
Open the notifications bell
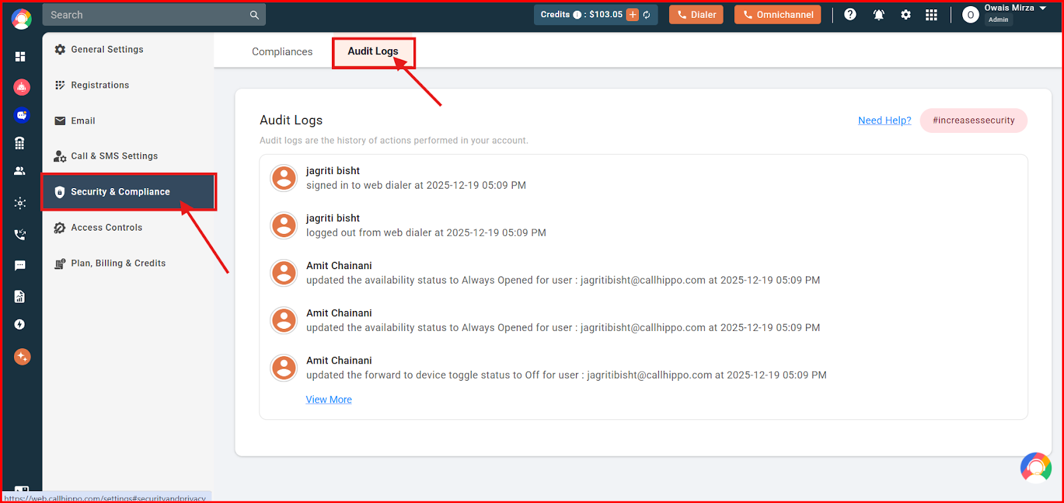click(x=878, y=15)
